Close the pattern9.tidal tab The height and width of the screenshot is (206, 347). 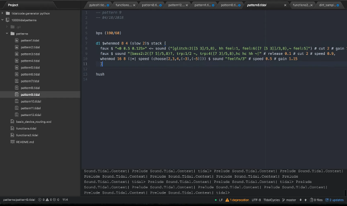tap(285, 5)
